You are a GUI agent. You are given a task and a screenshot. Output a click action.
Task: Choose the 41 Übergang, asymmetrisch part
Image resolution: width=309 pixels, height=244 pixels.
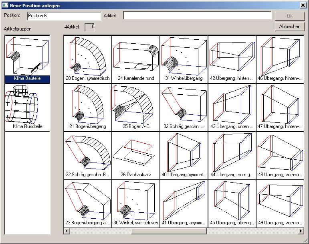(x=184, y=203)
